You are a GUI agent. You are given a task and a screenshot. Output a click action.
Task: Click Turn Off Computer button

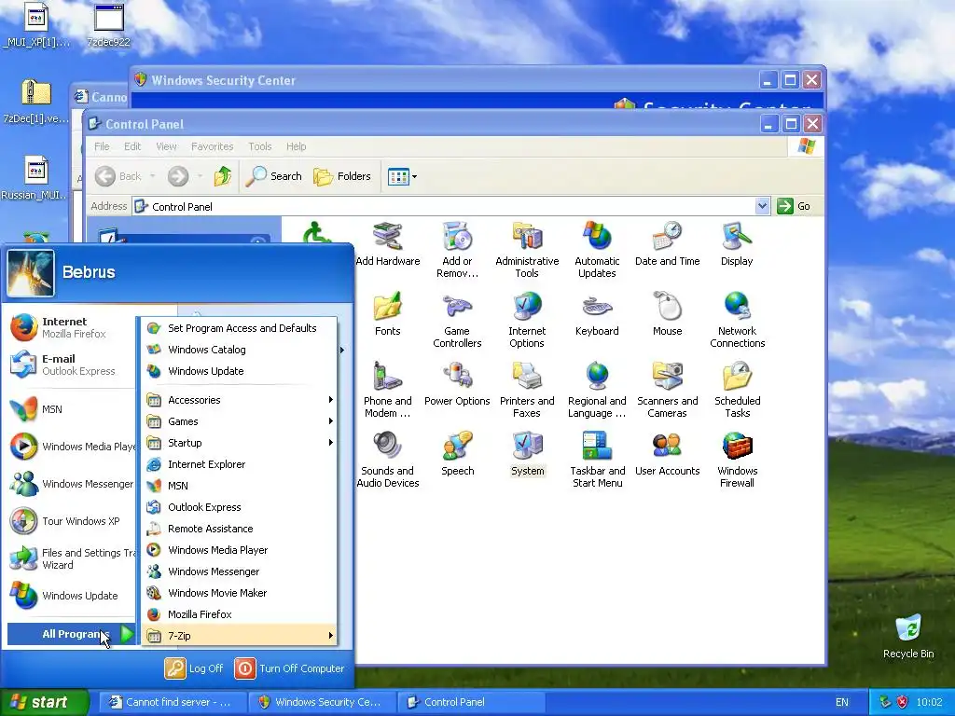pyautogui.click(x=289, y=668)
